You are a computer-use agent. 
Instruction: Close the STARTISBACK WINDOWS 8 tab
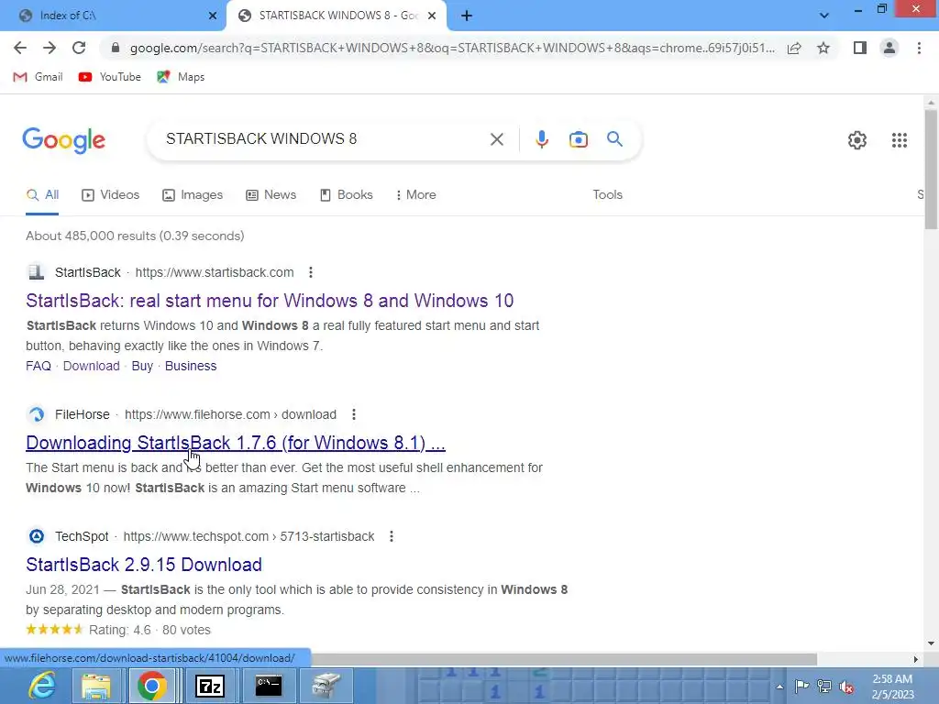[432, 16]
